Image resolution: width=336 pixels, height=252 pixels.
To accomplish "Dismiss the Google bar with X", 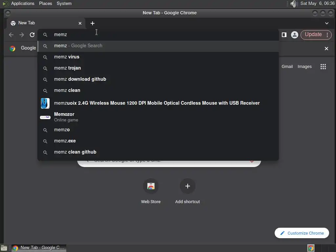I will click(x=326, y=49).
